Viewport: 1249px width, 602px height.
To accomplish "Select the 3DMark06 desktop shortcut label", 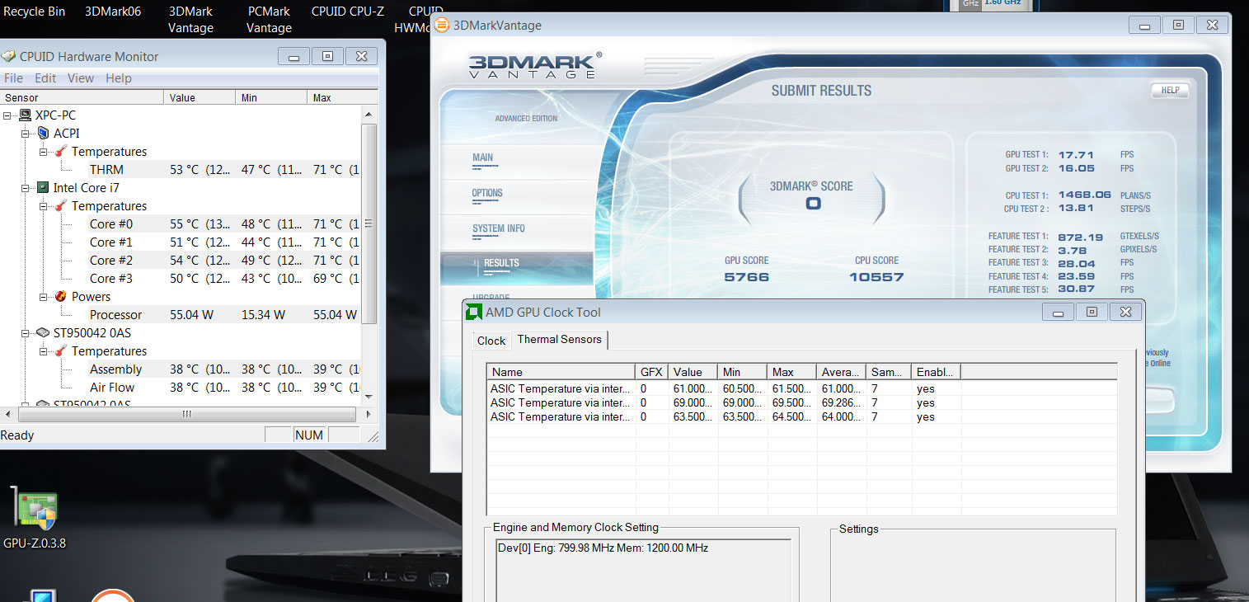I will 113,12.
